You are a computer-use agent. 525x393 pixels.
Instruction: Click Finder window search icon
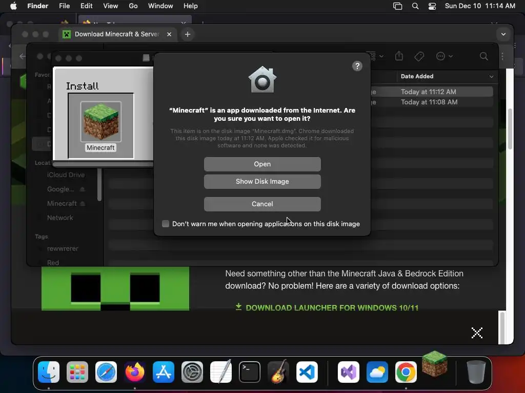(x=484, y=56)
